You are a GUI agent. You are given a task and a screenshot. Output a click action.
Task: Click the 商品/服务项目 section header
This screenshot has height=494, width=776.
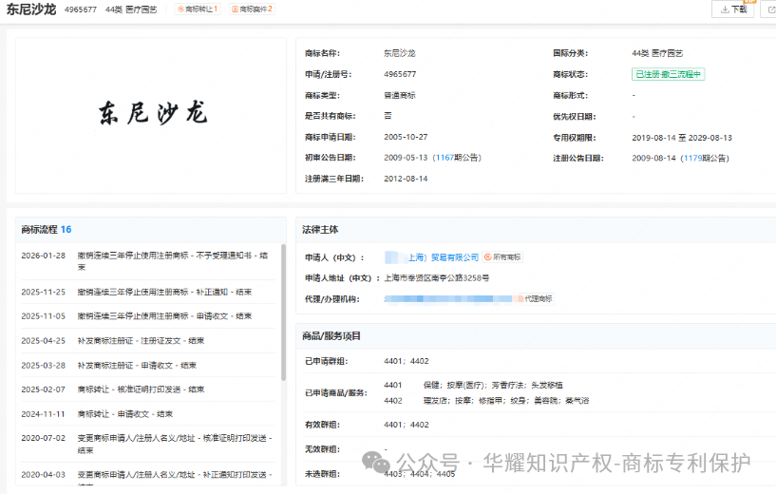tap(331, 336)
